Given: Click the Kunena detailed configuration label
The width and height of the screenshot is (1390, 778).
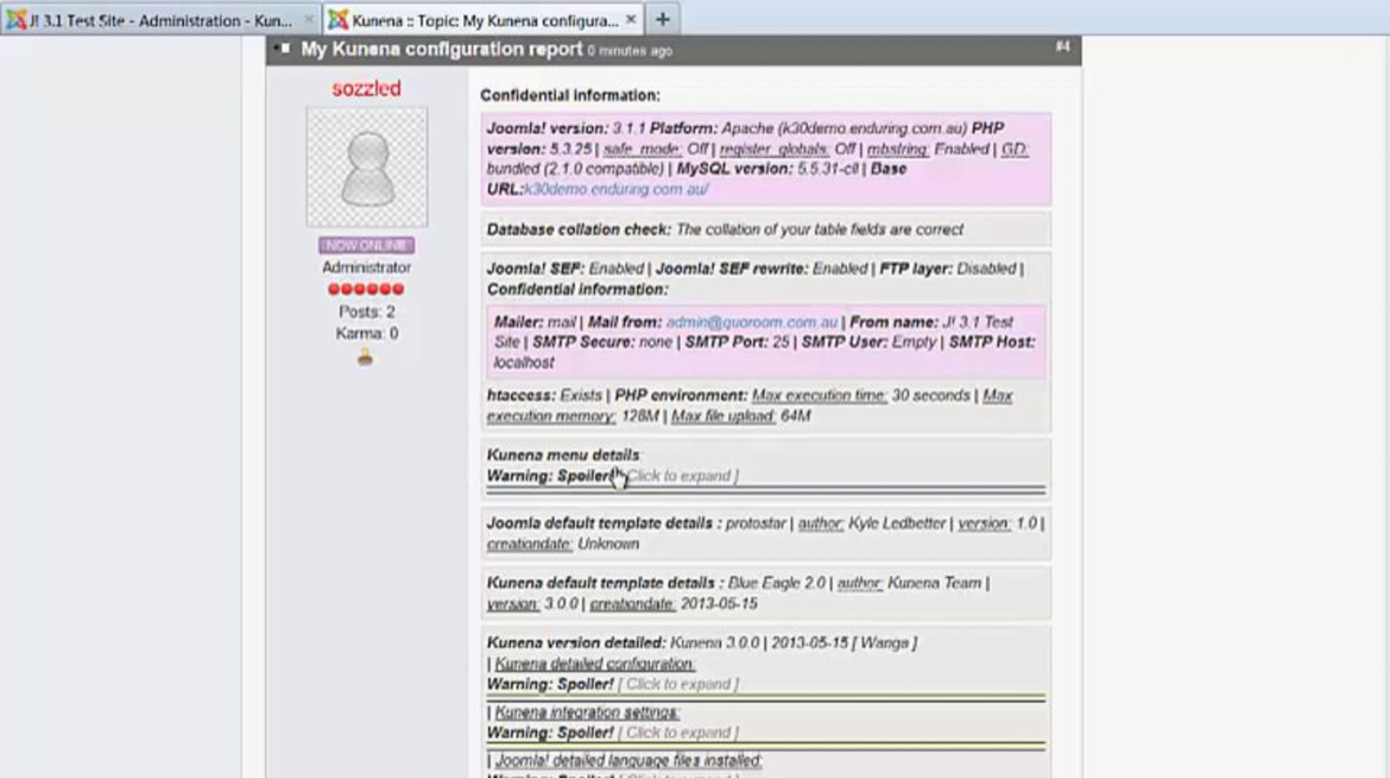Looking at the screenshot, I should [595, 664].
